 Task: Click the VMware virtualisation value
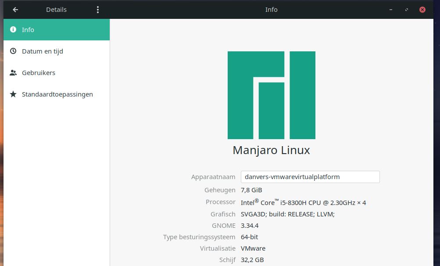click(x=253, y=248)
